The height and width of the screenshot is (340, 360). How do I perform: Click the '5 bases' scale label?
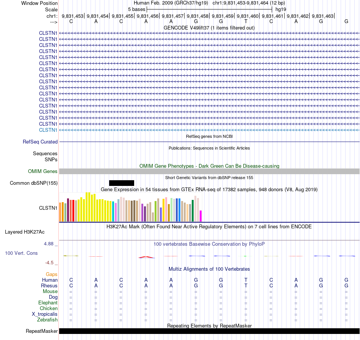tap(136, 9)
